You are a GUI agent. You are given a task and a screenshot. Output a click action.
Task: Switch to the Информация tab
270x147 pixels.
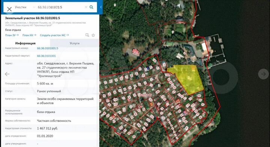pos(25,43)
